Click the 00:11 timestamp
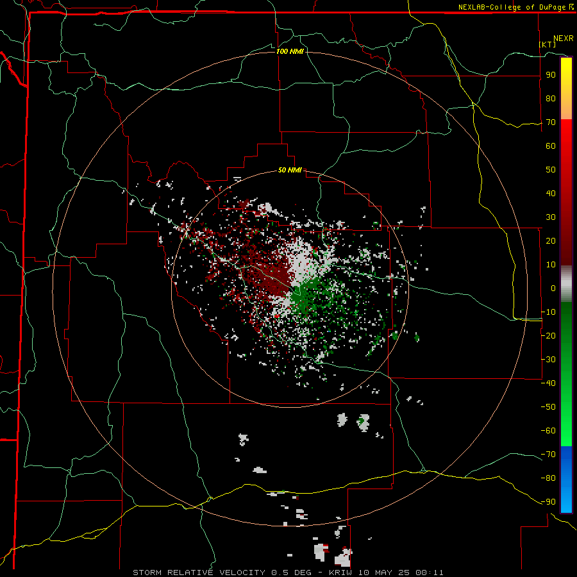 coord(430,573)
